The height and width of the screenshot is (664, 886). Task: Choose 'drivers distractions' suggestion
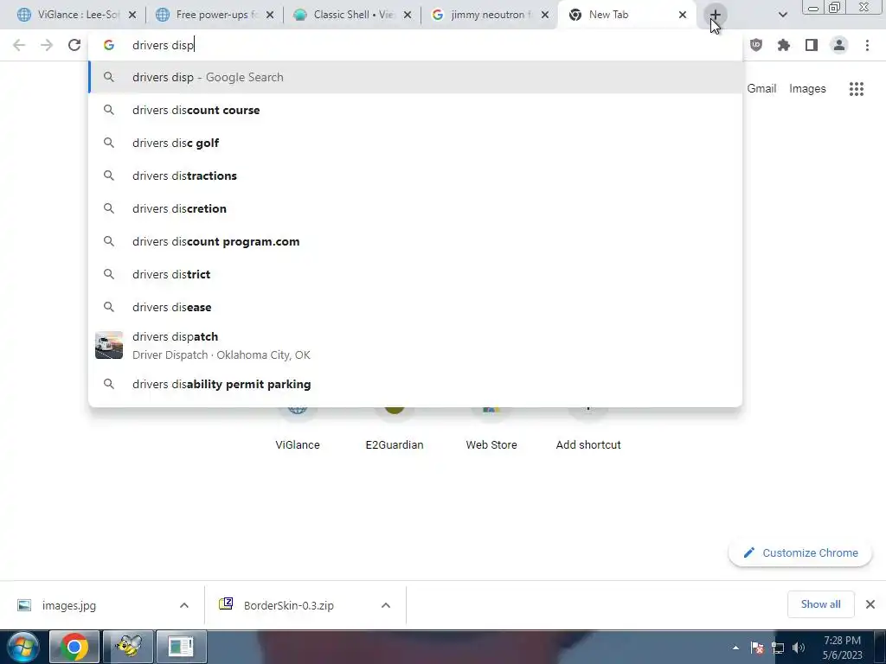pos(415,176)
